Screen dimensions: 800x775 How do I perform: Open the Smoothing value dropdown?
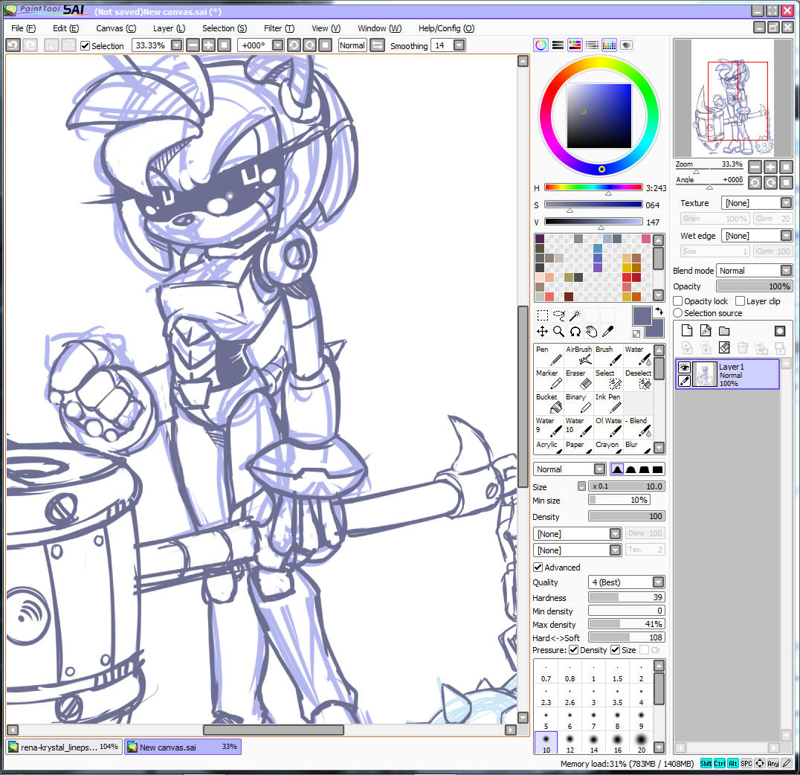(459, 45)
